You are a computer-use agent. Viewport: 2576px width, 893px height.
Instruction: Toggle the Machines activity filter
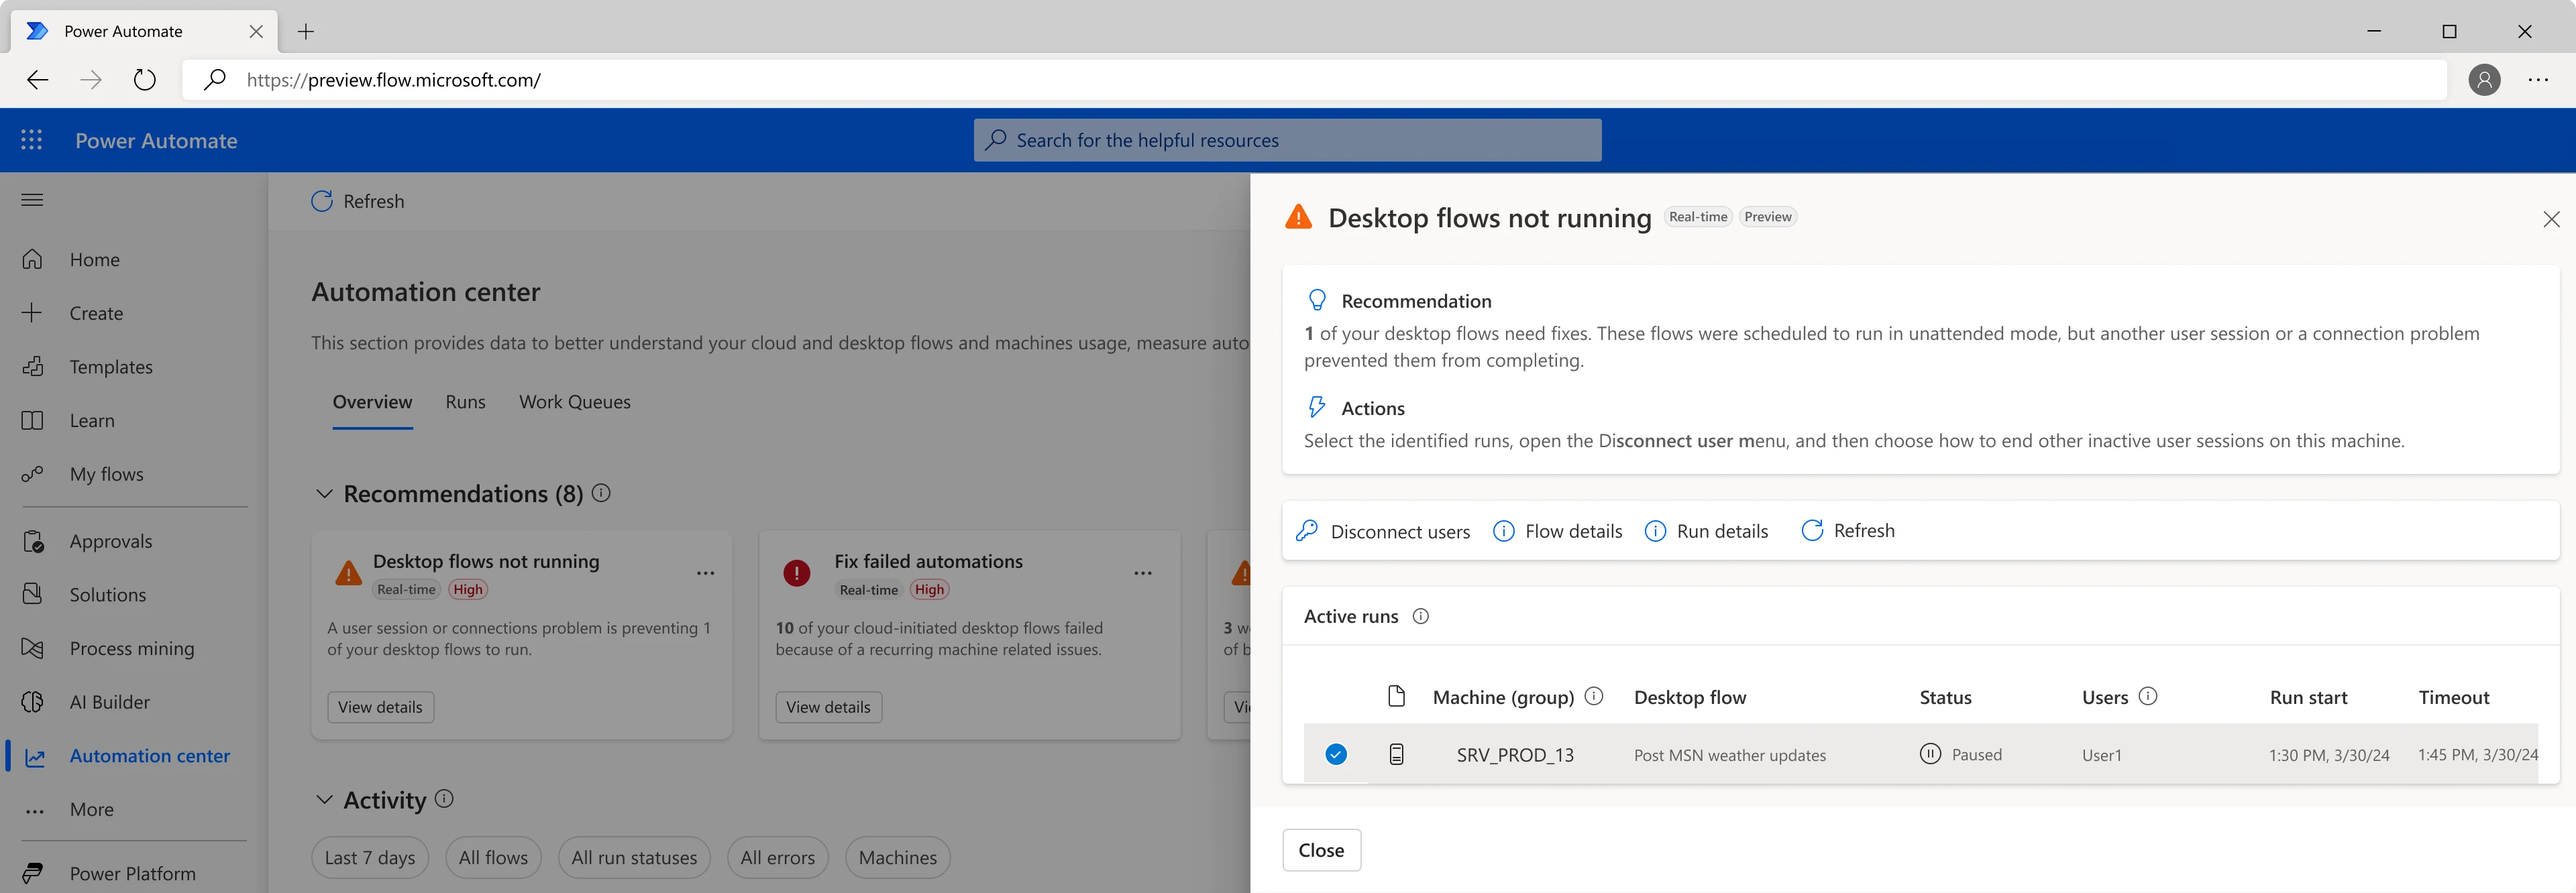(x=897, y=856)
